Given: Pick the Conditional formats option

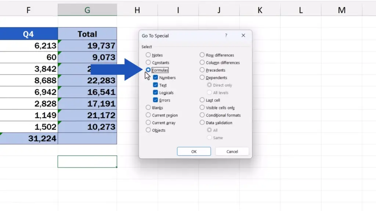Looking at the screenshot, I should pos(202,115).
